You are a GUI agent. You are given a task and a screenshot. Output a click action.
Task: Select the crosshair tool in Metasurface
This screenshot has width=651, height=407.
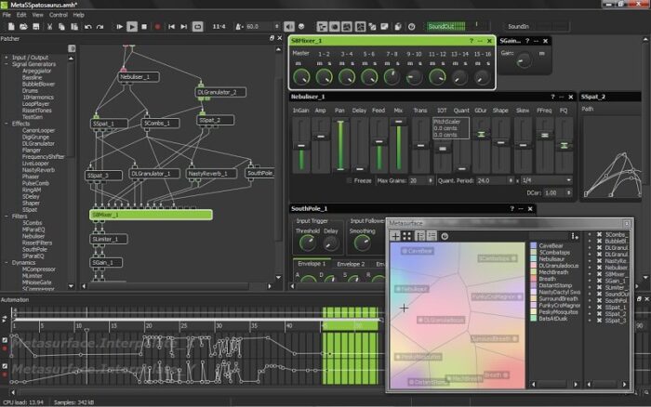[x=395, y=236]
